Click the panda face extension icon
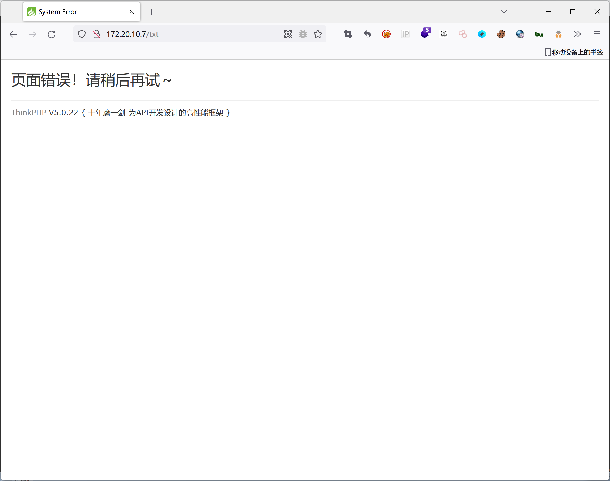This screenshot has width=610, height=481. click(x=444, y=34)
